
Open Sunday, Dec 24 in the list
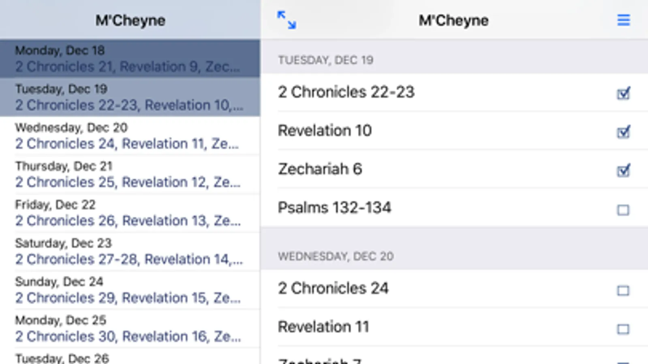[130, 290]
